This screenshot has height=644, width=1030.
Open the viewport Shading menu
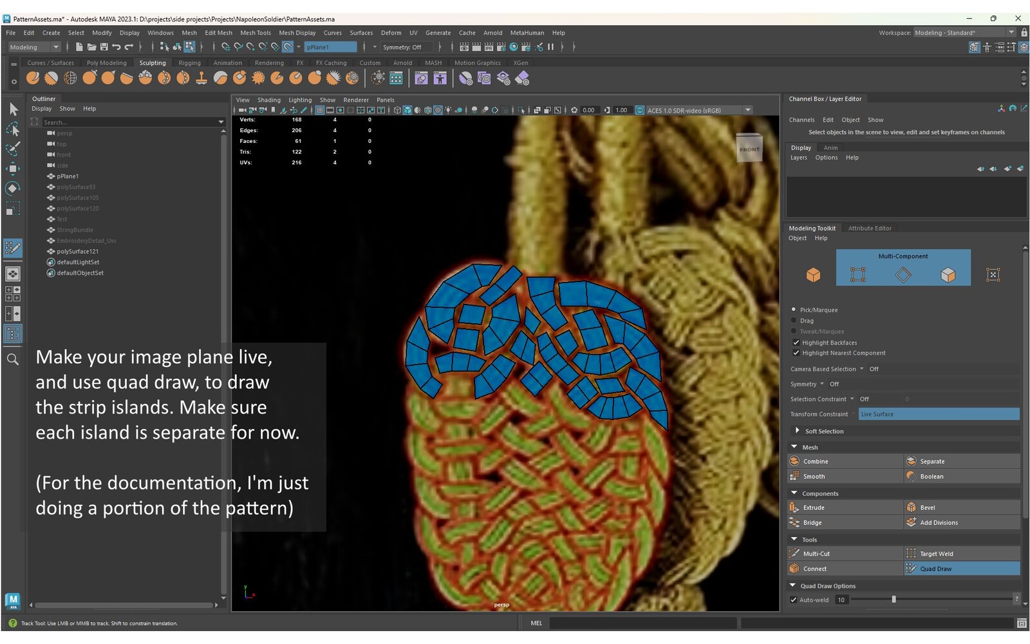pos(268,100)
